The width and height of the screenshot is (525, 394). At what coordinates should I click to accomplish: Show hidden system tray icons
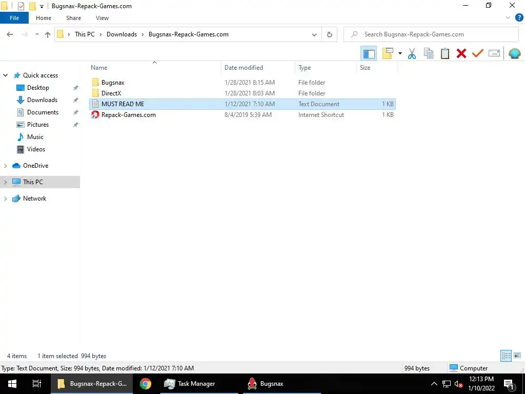click(434, 384)
